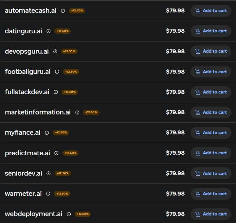Add devopsguru.ai to cart

(x=211, y=51)
